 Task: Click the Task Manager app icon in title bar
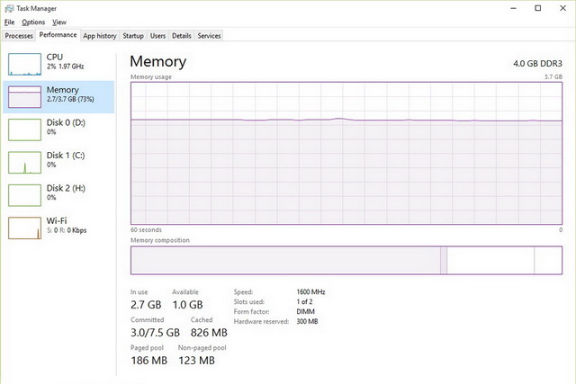point(9,7)
